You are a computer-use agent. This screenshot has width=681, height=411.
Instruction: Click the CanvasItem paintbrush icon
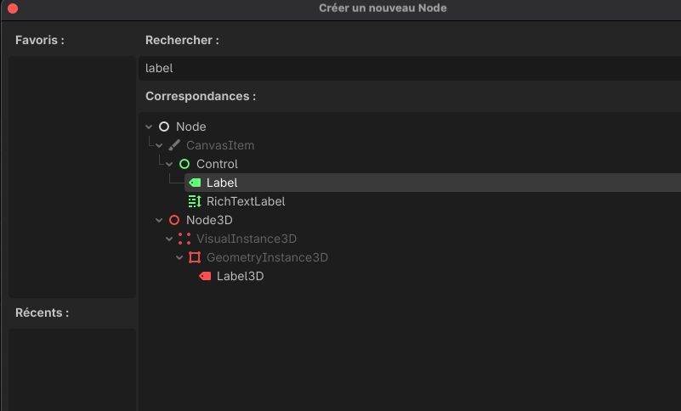pyautogui.click(x=174, y=145)
